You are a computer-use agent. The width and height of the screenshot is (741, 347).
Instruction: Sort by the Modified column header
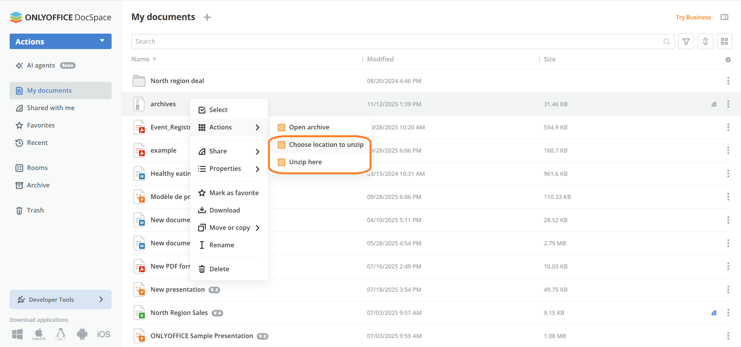[x=380, y=59]
